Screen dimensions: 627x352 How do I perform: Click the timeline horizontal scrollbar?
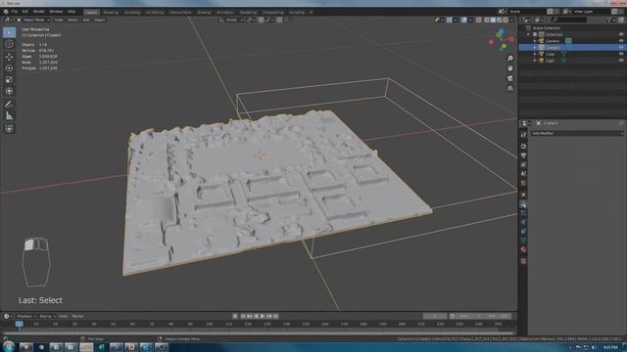point(259,332)
